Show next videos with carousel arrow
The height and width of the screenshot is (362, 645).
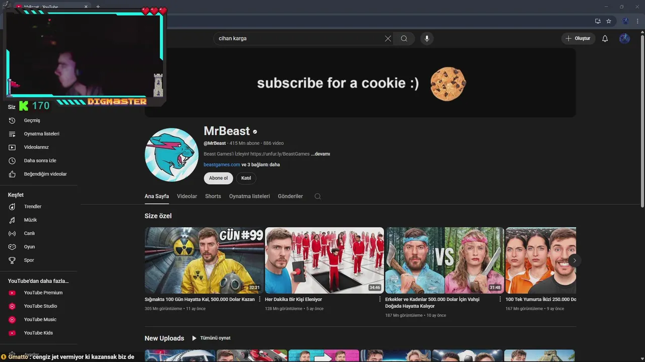tap(574, 260)
